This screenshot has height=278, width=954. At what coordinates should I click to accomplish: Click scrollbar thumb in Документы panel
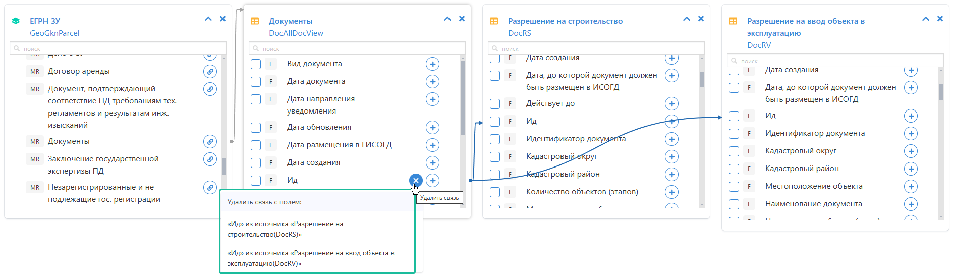coord(463,98)
